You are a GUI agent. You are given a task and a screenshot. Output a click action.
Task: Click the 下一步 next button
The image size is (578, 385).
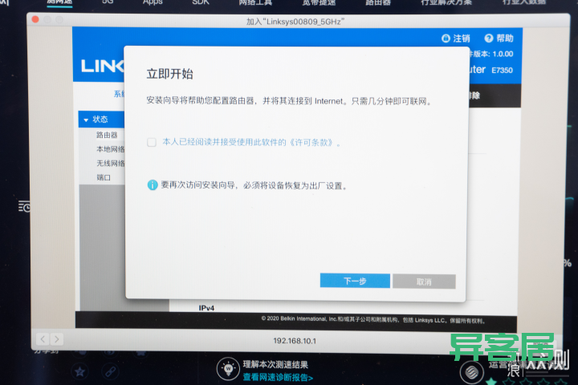point(355,281)
